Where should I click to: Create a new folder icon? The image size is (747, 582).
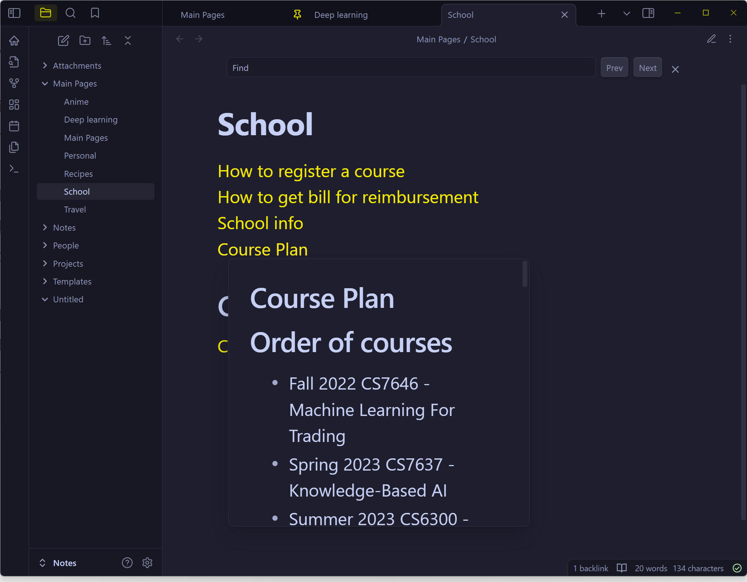click(85, 41)
